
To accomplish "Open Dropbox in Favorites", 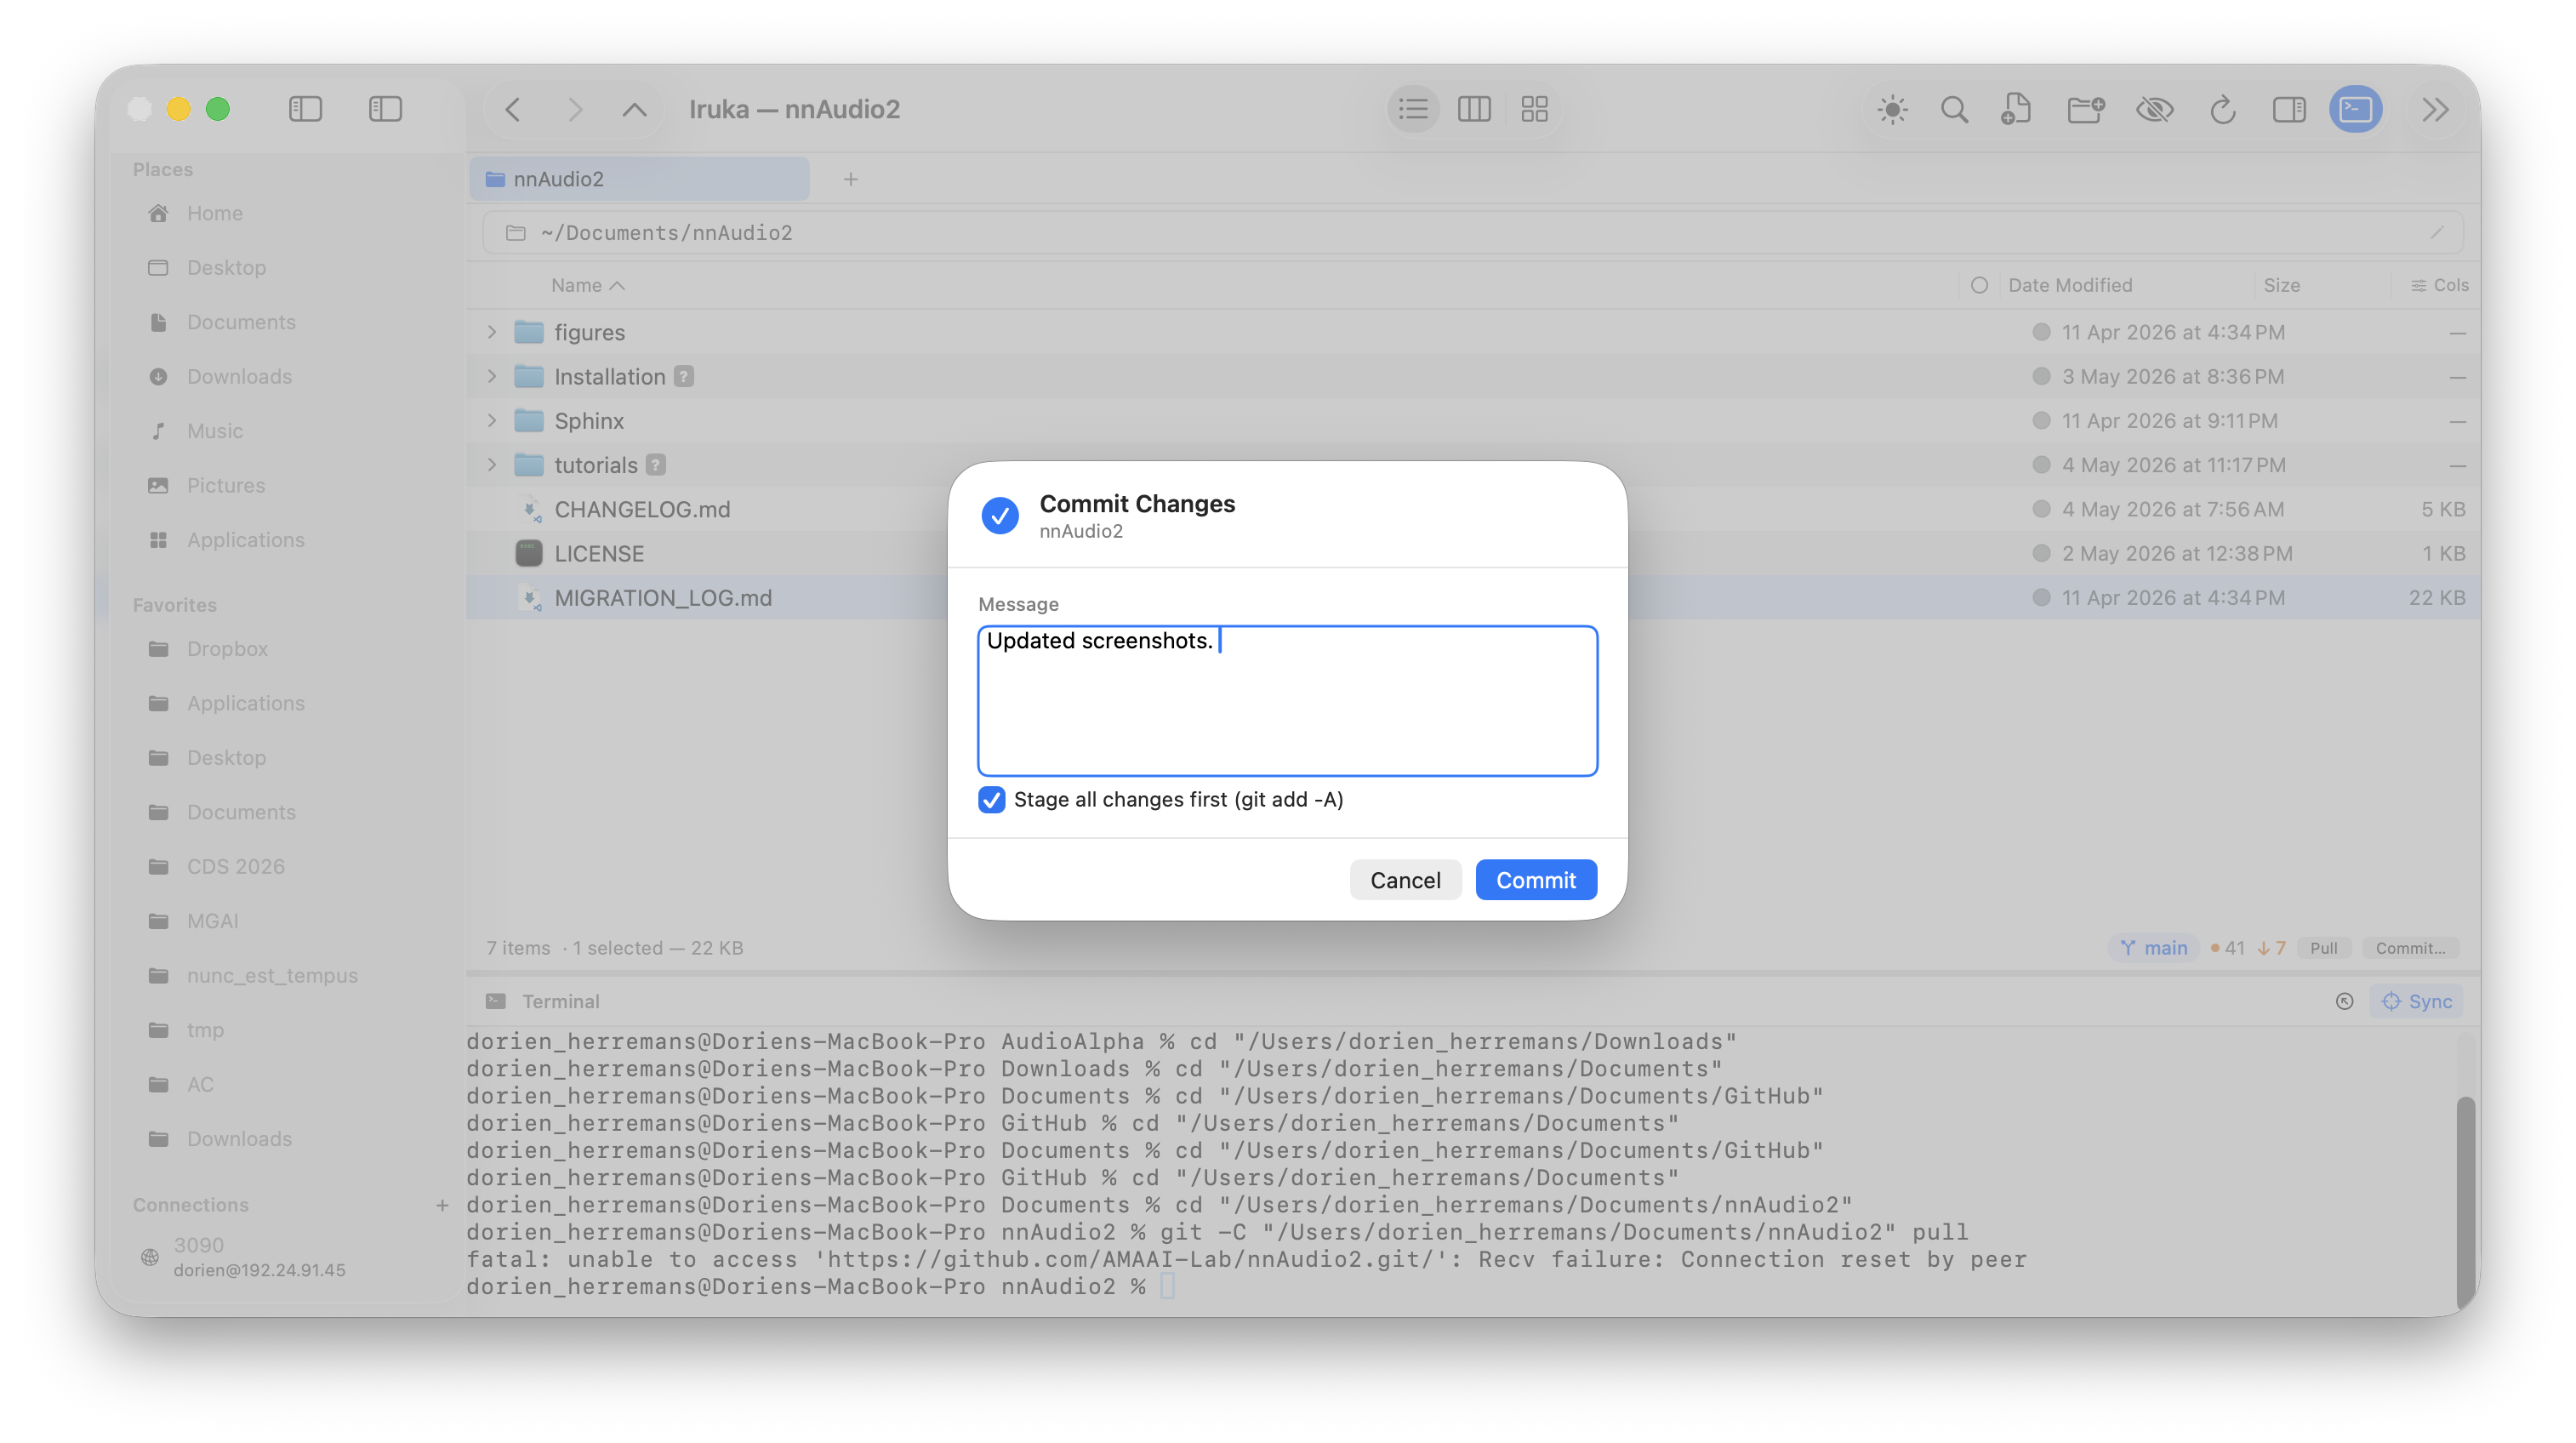I will pos(227,649).
